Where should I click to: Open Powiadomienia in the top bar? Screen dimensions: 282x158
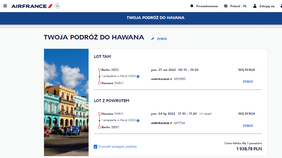tap(207, 6)
